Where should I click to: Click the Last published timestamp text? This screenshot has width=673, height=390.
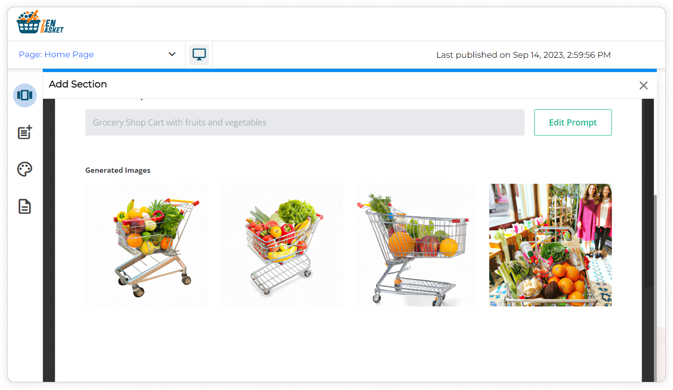click(x=524, y=55)
